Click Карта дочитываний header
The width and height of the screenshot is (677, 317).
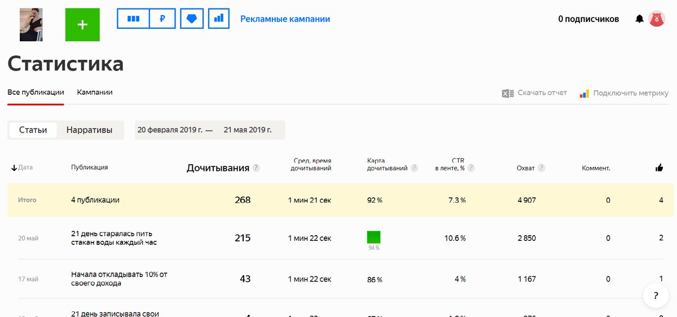coord(387,164)
